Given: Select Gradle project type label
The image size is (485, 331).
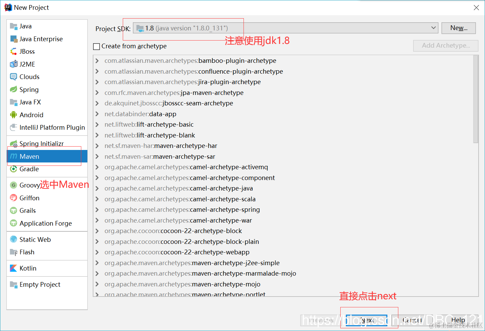Looking at the screenshot, I should click(29, 169).
